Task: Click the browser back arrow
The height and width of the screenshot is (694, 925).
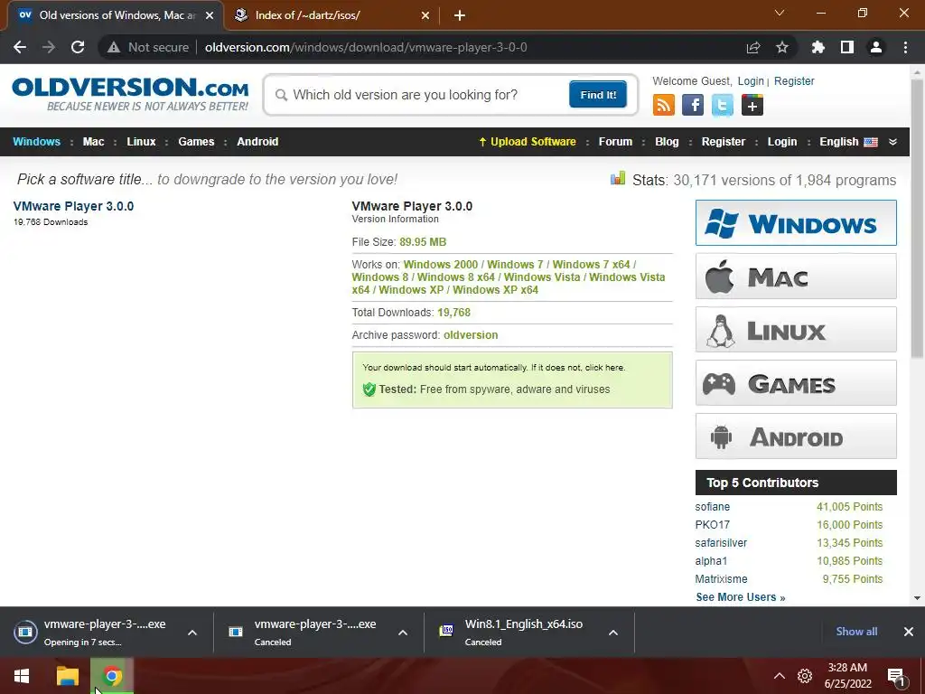Action: tap(20, 47)
